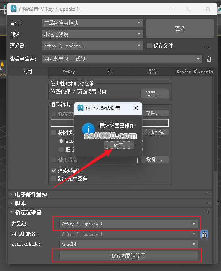
Task: Click the grip handle of 电子邮件通知 rollout
Action: tap(208, 194)
